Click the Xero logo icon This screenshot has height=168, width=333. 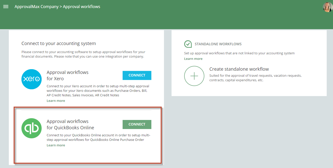pos(32,79)
